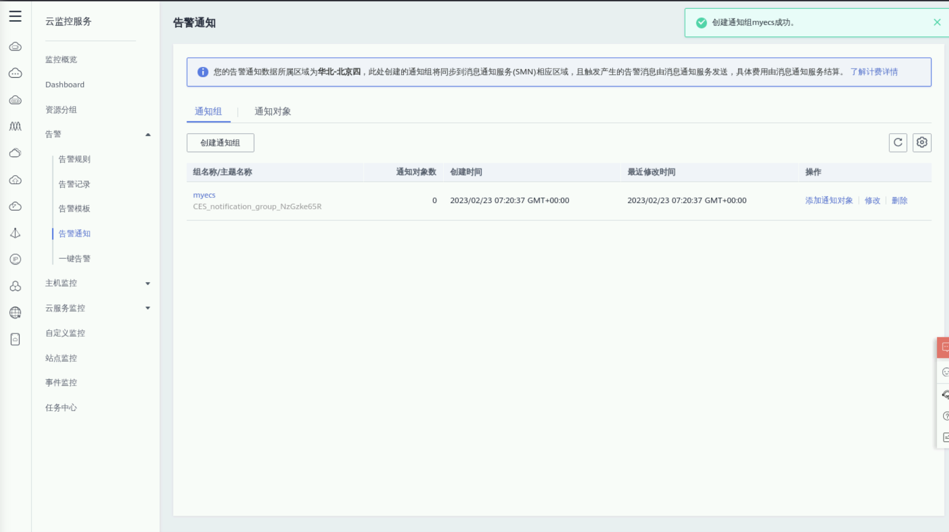
Task: Open 资源分组 in the sidebar
Action: [61, 109]
